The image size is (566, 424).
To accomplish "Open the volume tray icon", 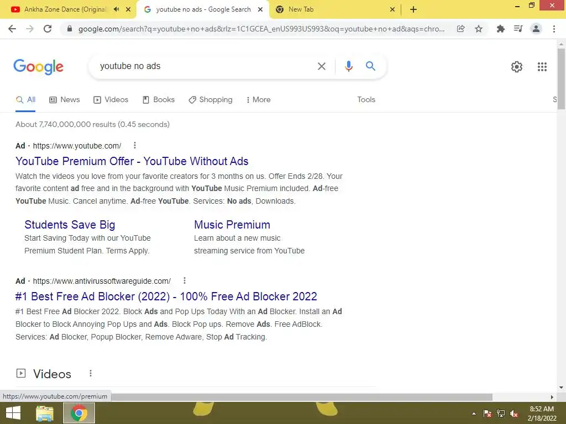I will coord(514,414).
